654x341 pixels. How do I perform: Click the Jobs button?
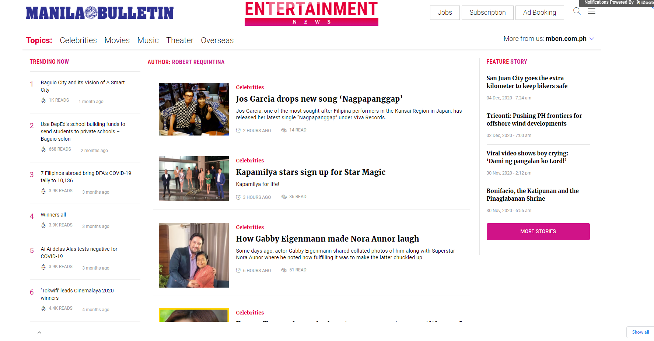445,13
